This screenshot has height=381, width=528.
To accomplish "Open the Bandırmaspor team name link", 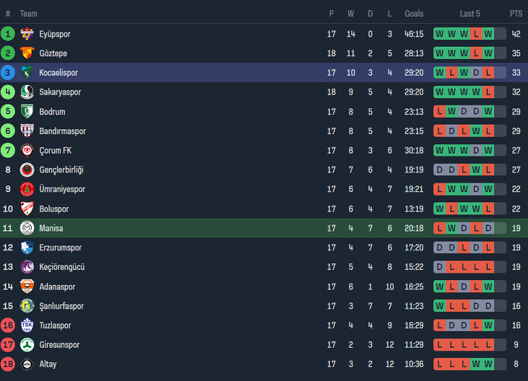I will (x=62, y=131).
